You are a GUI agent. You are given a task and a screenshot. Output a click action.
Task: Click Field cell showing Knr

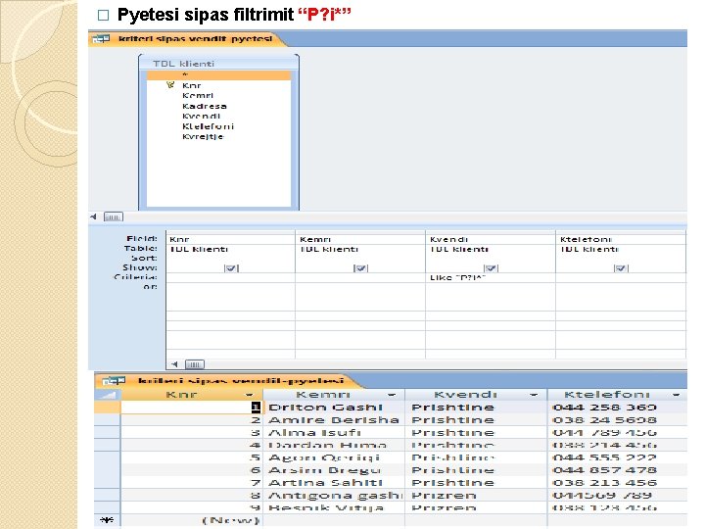[x=231, y=239]
